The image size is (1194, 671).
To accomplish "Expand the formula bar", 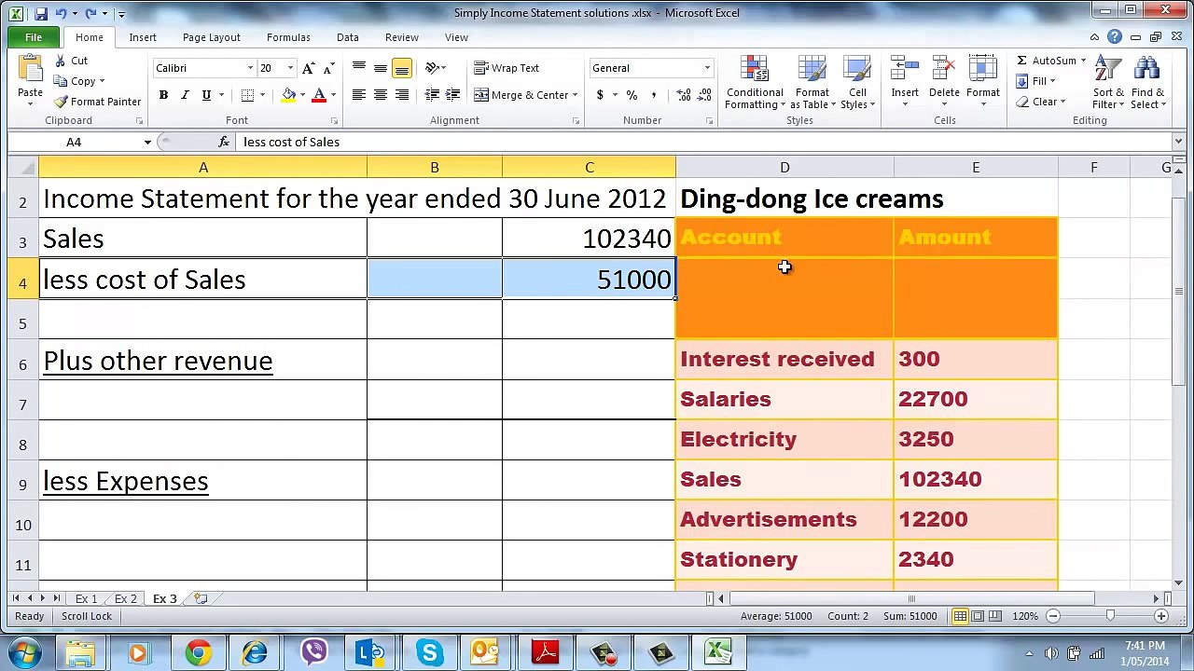I will 1179,142.
